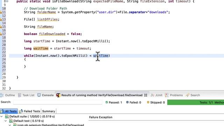This screenshot has height=126, width=224.
Task: Toggle the Skipped: 0 filter
Action: pyautogui.click(x=156, y=103)
